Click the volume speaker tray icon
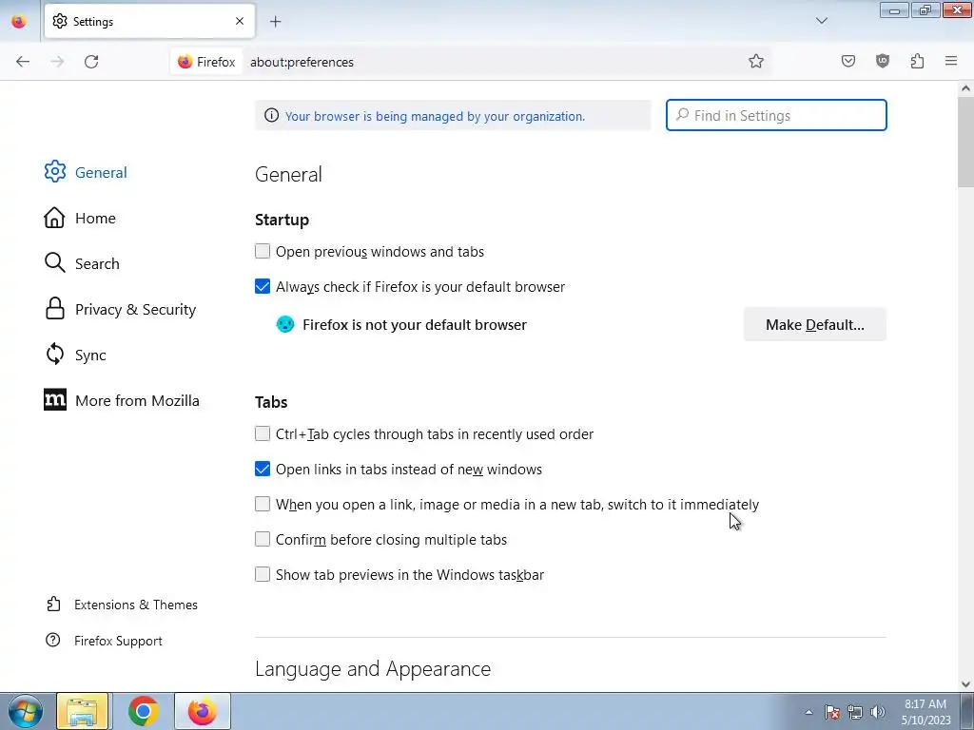 click(877, 712)
